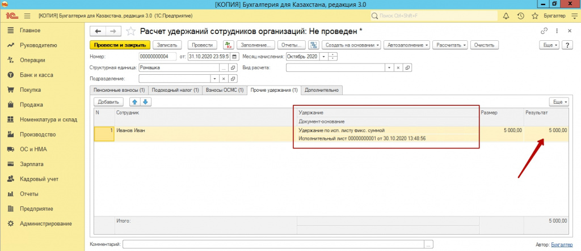Open help question mark button
This screenshot has width=581, height=251.
(x=567, y=45)
